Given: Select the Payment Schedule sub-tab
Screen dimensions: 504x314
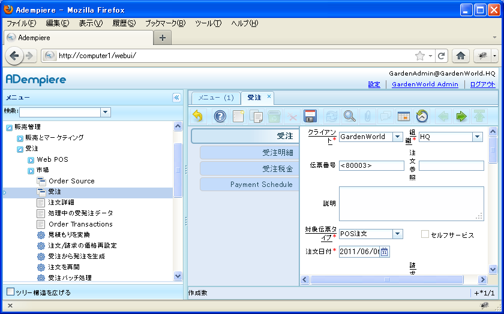Looking at the screenshot, I should click(x=250, y=185).
